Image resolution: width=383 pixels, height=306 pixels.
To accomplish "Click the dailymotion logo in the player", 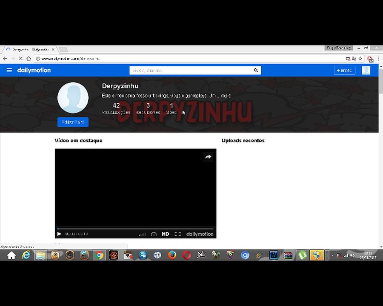I will 200,234.
